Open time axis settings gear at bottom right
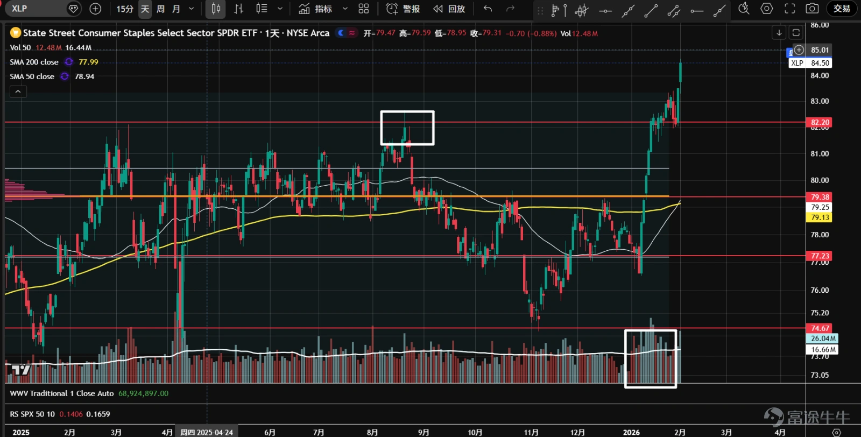This screenshot has width=861, height=437. click(x=836, y=432)
